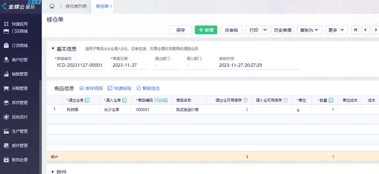
Task: Click the 保存 button
Action: coord(180,30)
